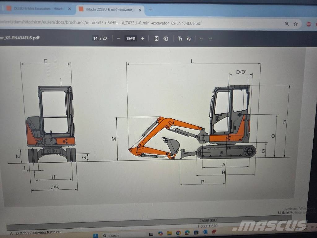Click the fit to page icon
The image size is (317, 238).
coord(156,38)
